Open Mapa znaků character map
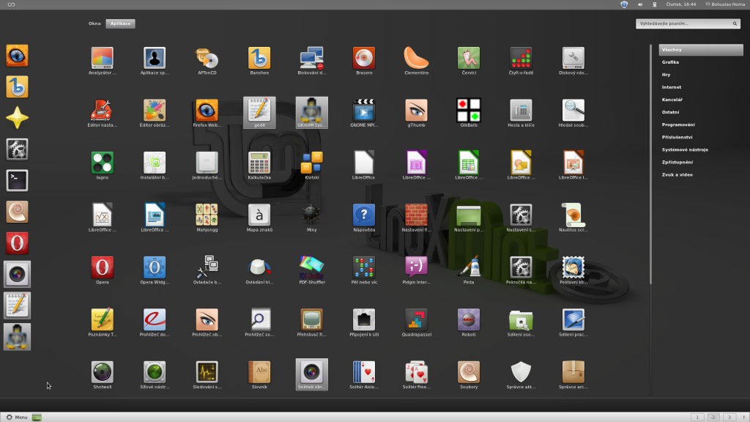Viewport: 750px width, 422px height. 259,218
